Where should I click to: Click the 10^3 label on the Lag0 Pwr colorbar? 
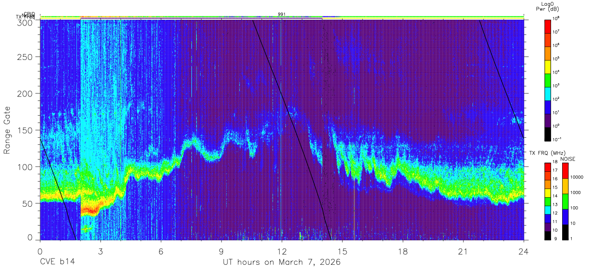tap(555, 85)
